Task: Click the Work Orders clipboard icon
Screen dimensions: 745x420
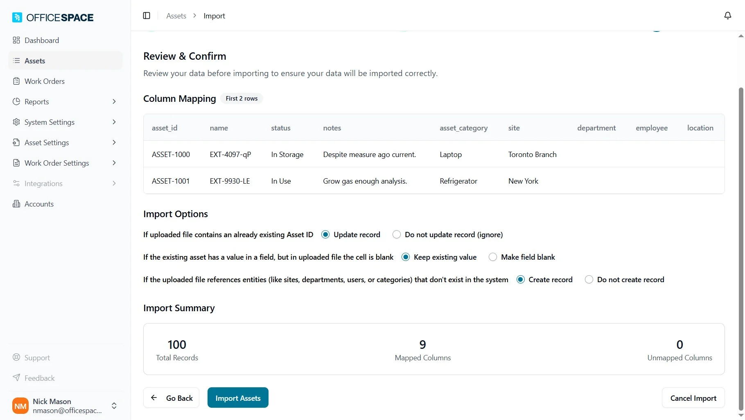Action: point(16,81)
